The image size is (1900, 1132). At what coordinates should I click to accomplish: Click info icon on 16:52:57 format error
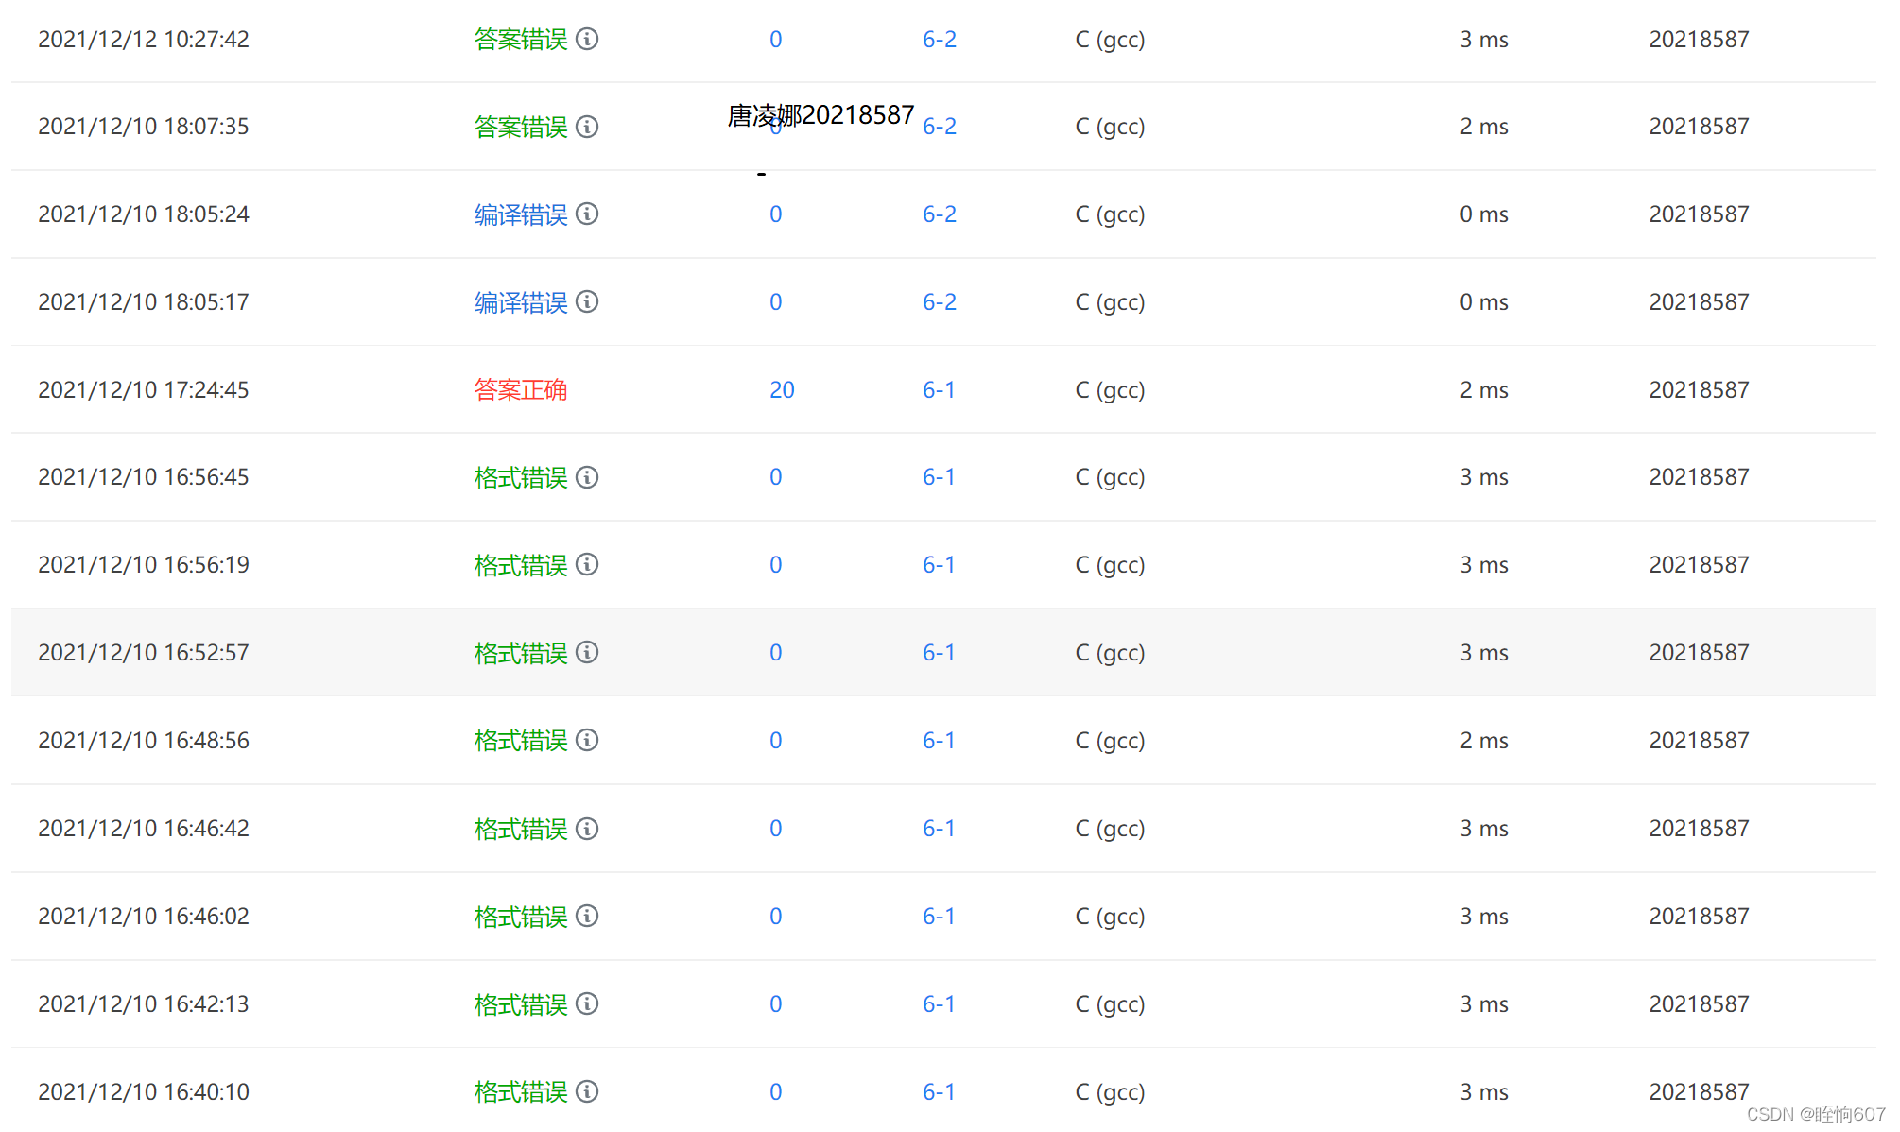(587, 652)
